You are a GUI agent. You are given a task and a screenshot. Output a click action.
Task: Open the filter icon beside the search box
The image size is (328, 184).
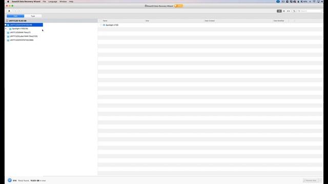[294, 11]
